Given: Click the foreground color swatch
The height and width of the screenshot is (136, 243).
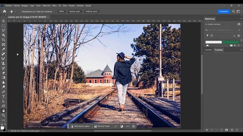Looking at the screenshot, I should (x=2, y=128).
